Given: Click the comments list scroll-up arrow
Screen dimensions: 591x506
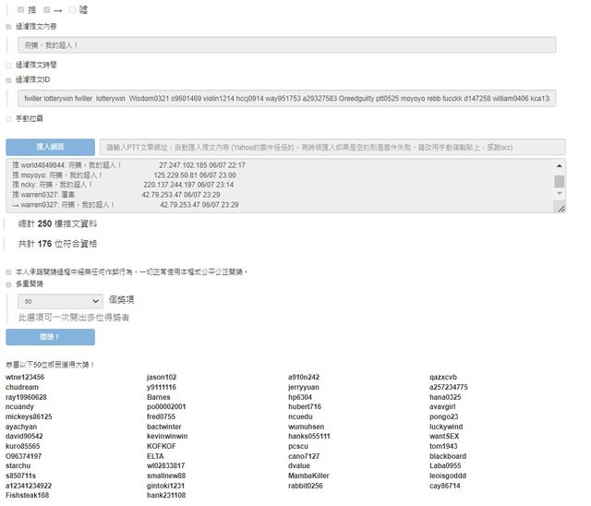Looking at the screenshot, I should point(559,167).
